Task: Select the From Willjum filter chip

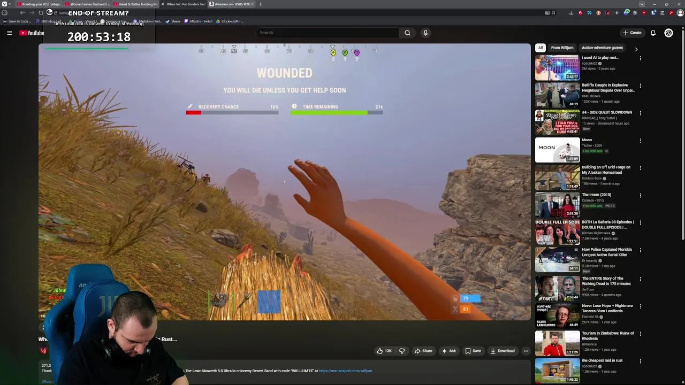Action: click(562, 48)
